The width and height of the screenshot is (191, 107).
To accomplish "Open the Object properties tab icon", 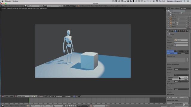I will [179, 31].
